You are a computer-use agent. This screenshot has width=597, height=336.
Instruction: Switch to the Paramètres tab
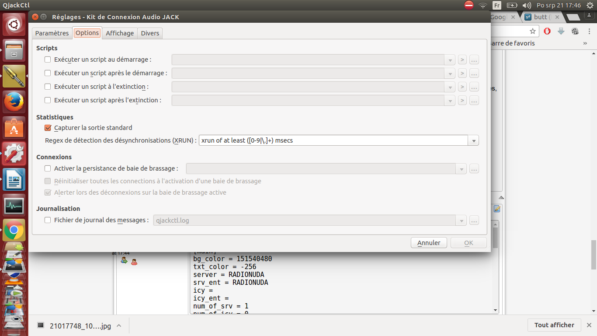click(x=52, y=33)
